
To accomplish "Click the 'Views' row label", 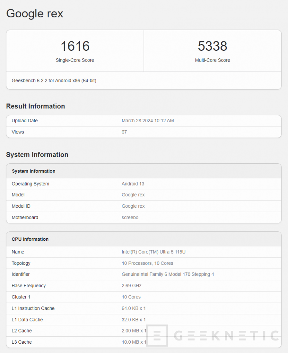I will point(18,132).
